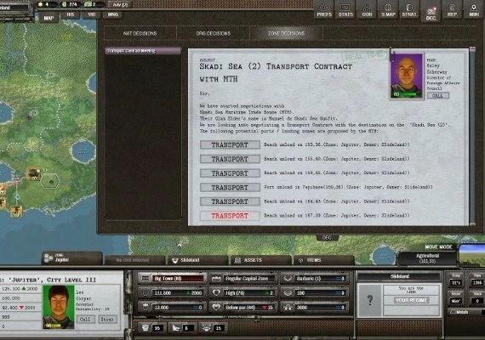The height and width of the screenshot is (340, 485).
Task: Click the resource counter showing 4
Action: [x=43, y=4]
